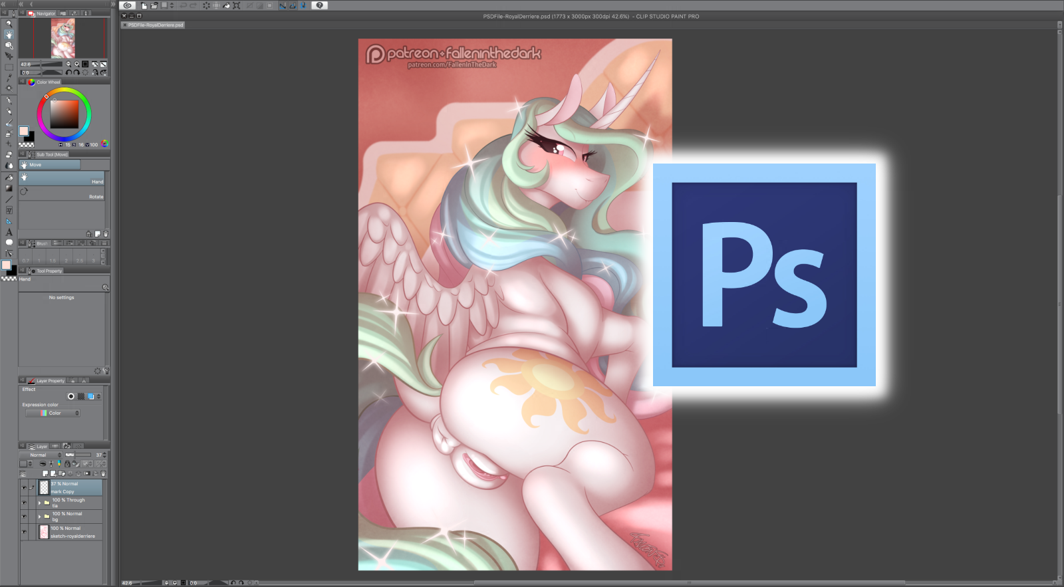Select the Blend tool

[x=9, y=166]
